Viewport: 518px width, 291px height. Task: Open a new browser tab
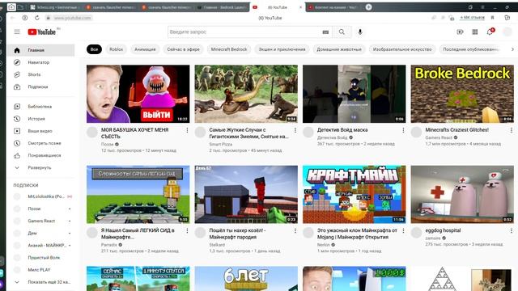click(x=369, y=7)
